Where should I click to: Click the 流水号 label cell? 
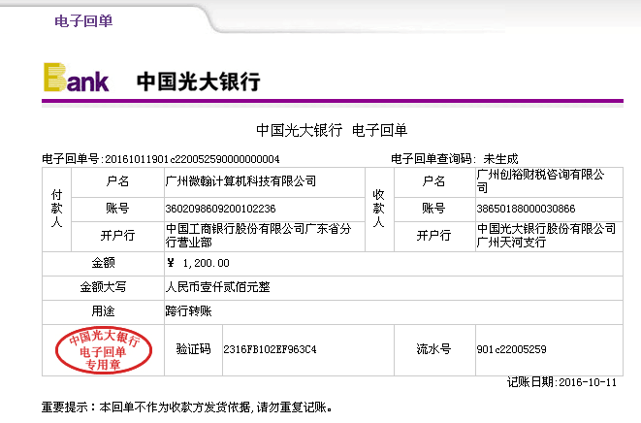(433, 349)
